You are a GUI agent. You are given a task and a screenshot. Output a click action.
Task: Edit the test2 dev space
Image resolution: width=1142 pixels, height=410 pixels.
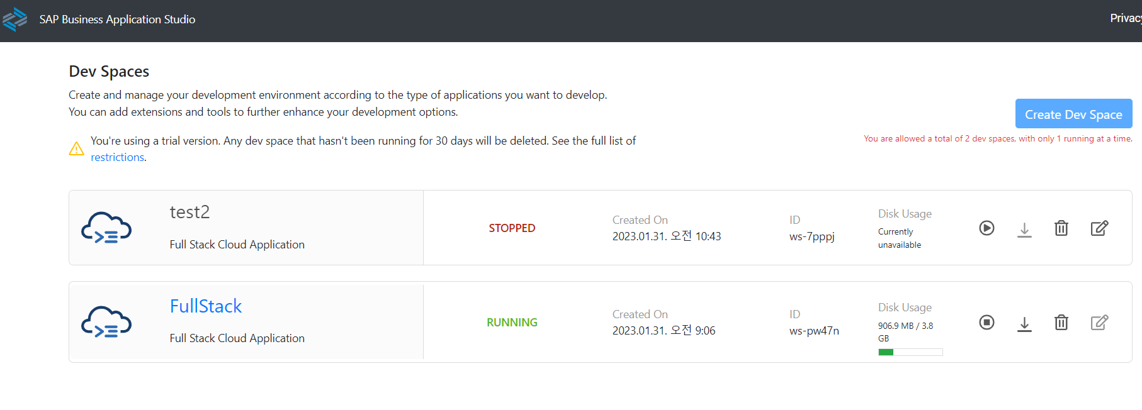point(1099,228)
